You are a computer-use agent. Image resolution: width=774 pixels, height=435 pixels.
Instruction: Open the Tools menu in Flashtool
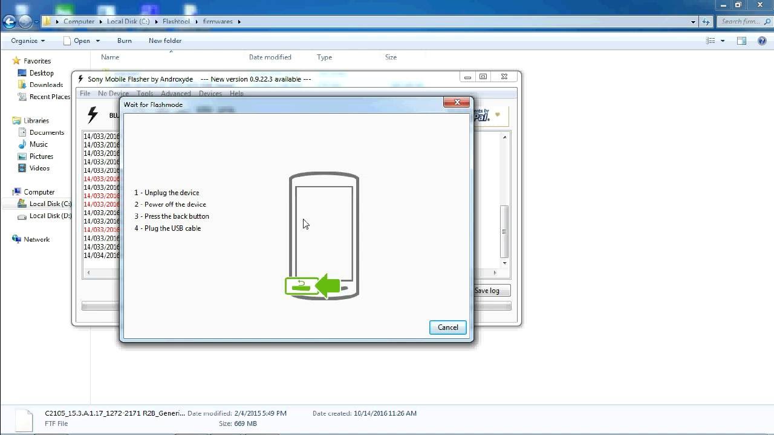coord(145,94)
